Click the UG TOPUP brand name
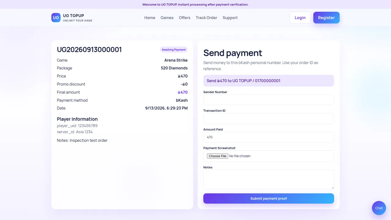Screen dimensions: 391x220 coord(73,16)
